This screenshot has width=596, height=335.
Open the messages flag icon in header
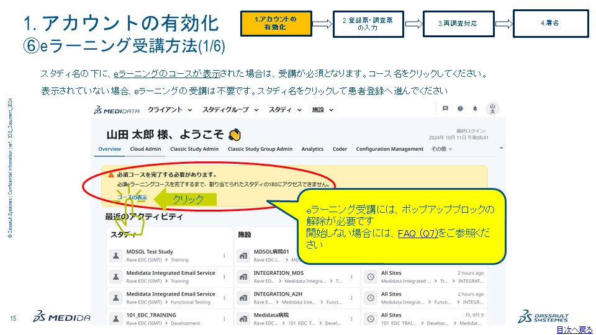[x=445, y=109]
